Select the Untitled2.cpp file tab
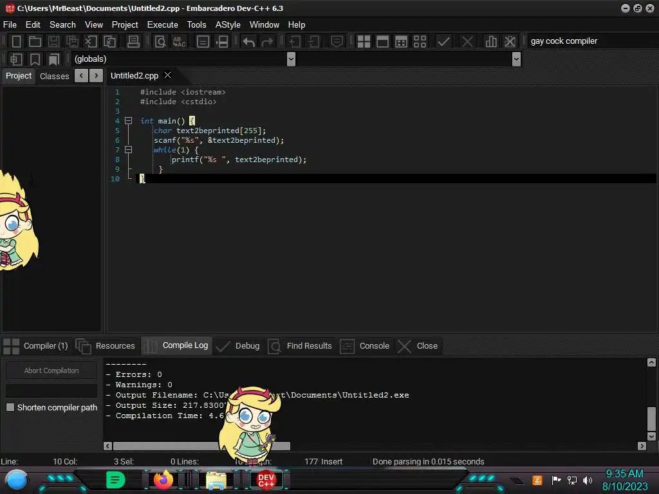 [x=135, y=76]
